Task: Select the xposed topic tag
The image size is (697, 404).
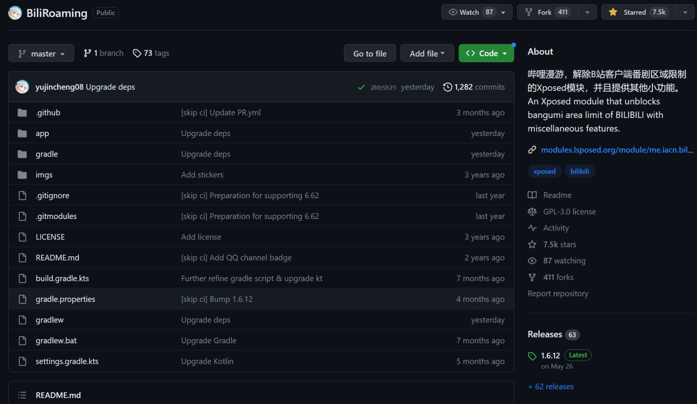Action: click(x=544, y=171)
